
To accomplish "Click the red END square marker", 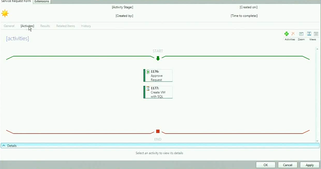I will [x=158, y=131].
